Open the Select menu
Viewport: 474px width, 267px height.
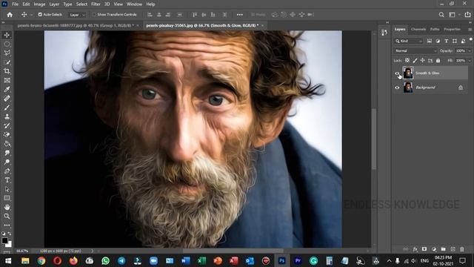point(81,4)
